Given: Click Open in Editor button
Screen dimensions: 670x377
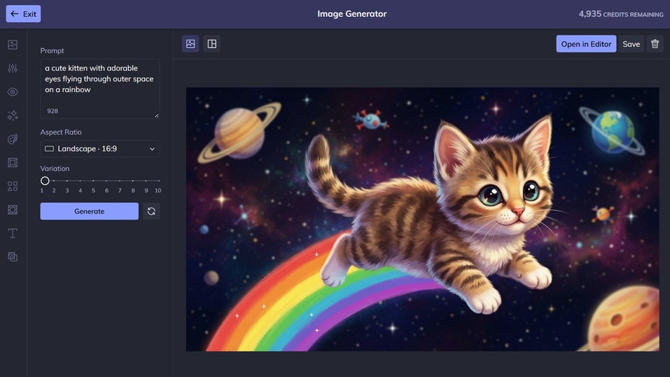Looking at the screenshot, I should [x=586, y=44].
